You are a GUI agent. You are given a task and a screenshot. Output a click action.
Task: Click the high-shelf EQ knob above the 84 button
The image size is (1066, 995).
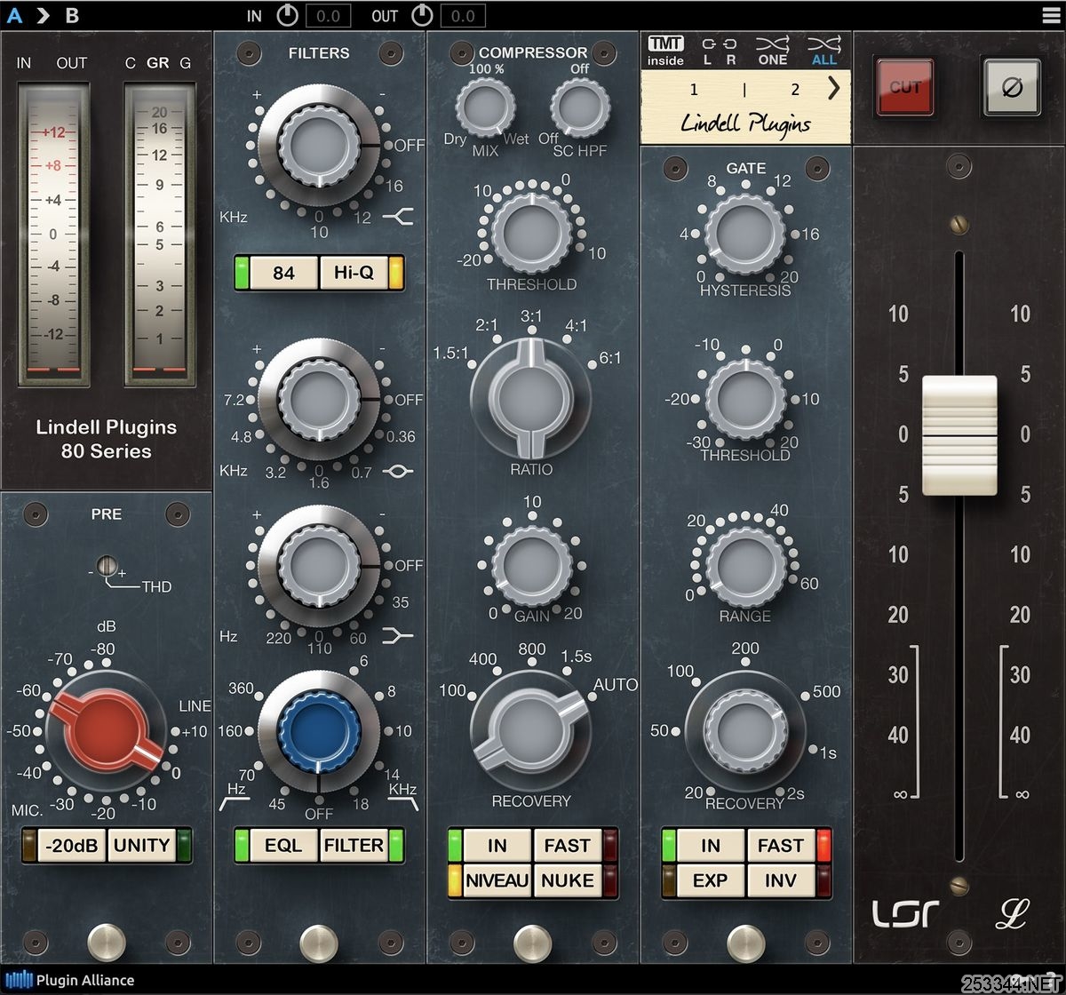pyautogui.click(x=319, y=146)
